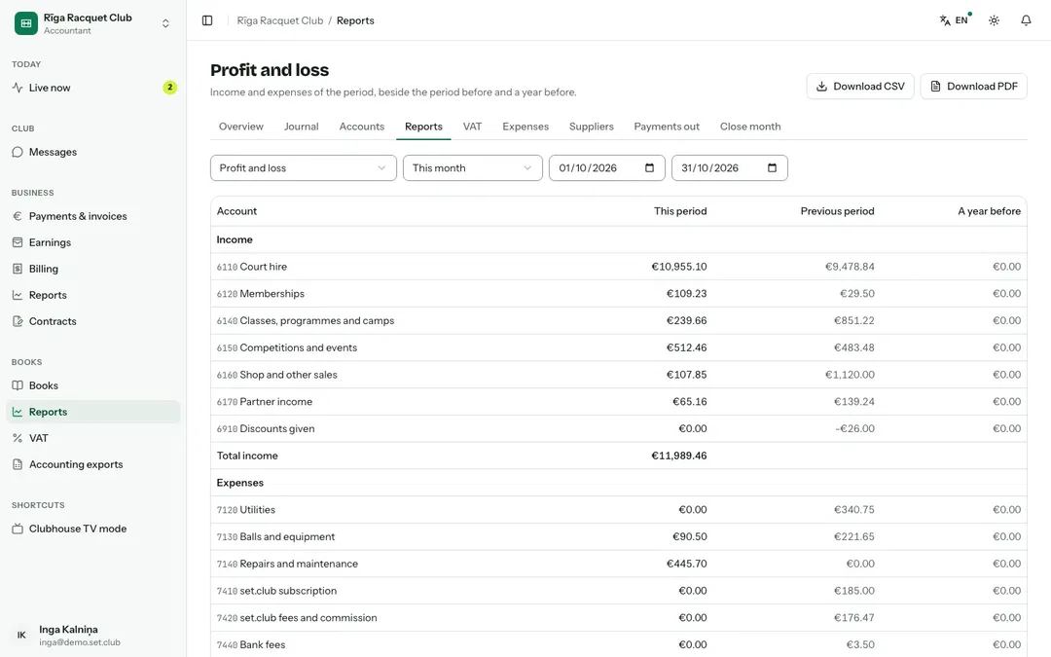Click the euro icon for Payments & invoices

(18, 216)
